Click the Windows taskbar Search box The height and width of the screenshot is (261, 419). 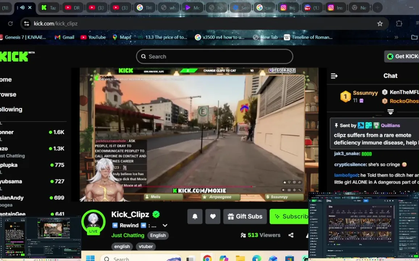pyautogui.click(x=141, y=258)
